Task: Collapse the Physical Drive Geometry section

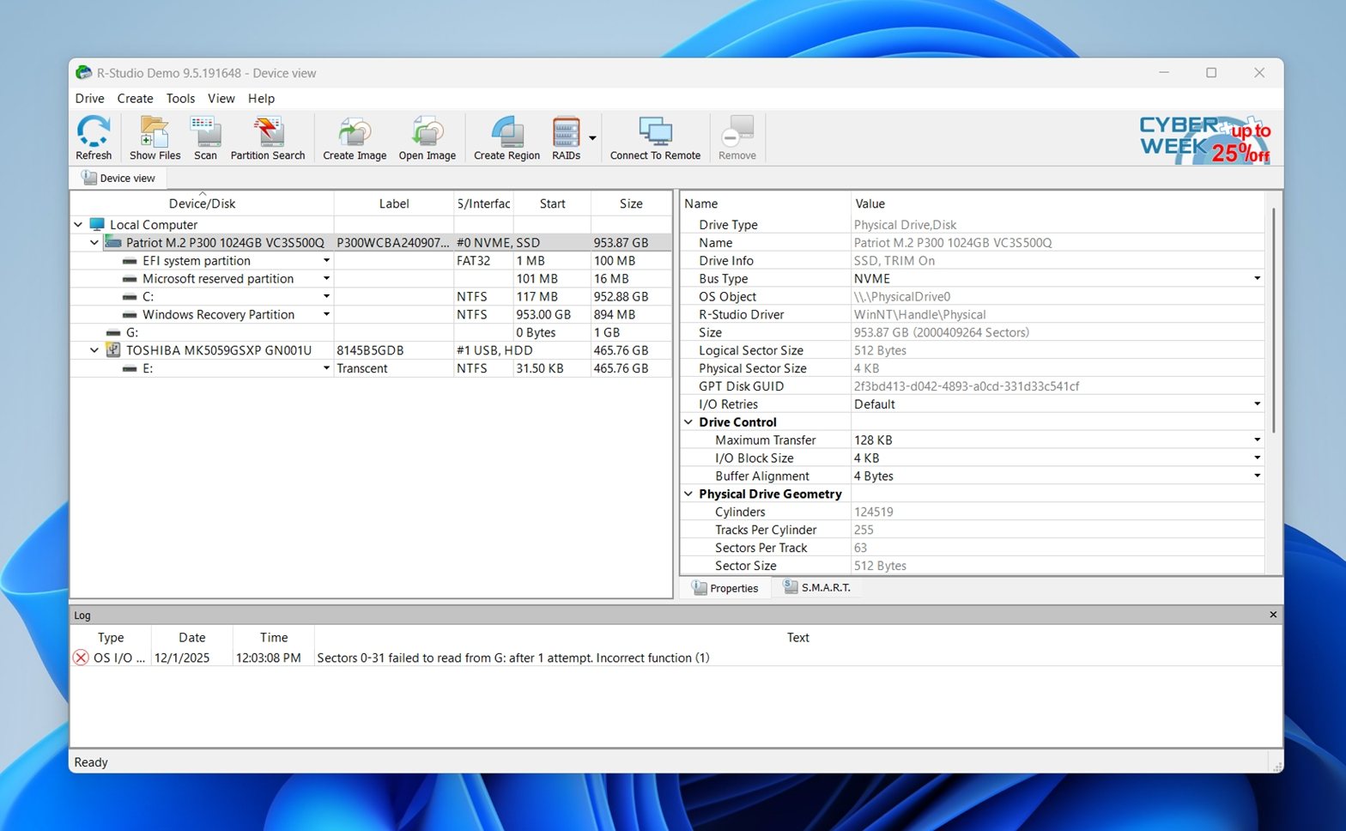Action: (x=688, y=494)
